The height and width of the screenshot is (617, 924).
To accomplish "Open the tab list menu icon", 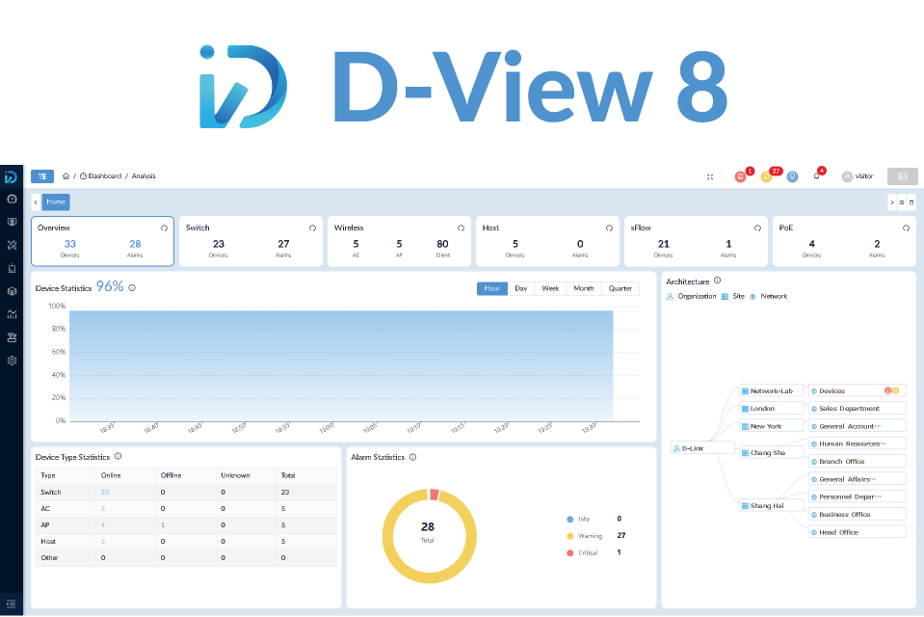I will [x=902, y=202].
